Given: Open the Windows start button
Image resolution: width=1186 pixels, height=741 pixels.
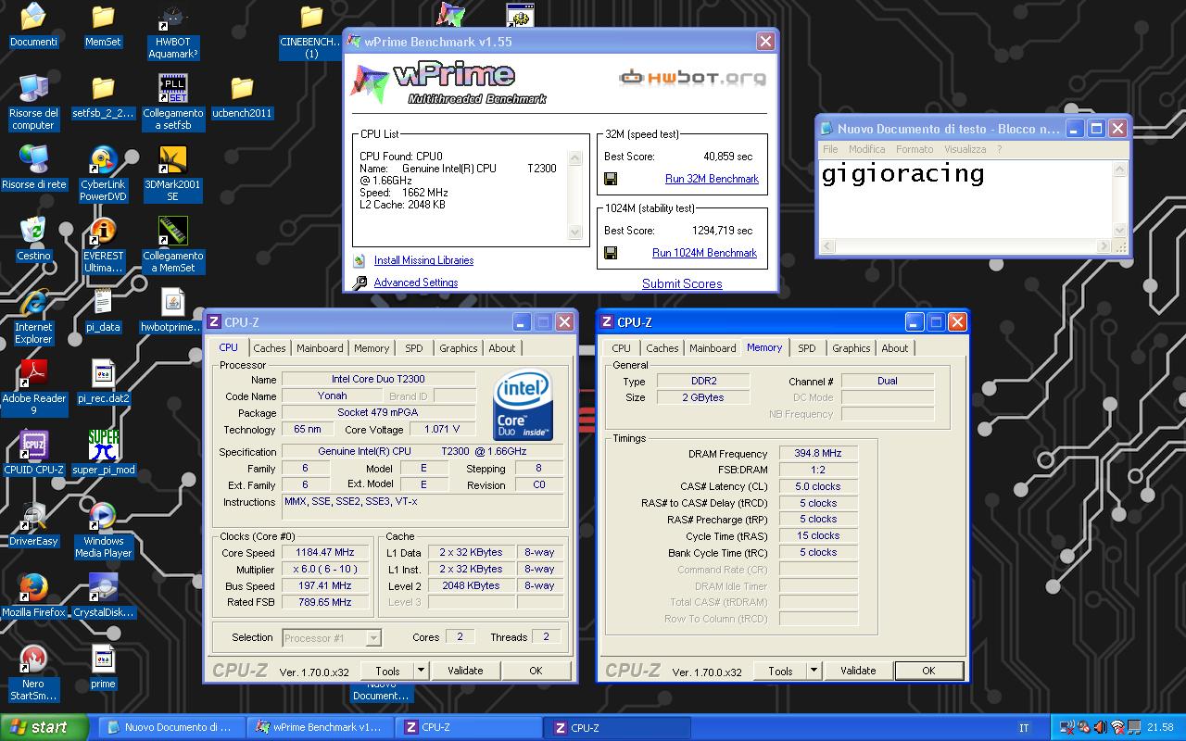Looking at the screenshot, I should click(x=44, y=727).
